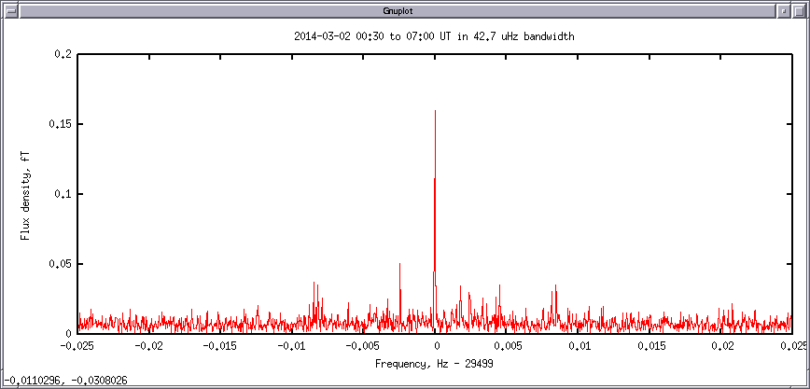Click the 0.005 tick label on x-axis
Image resolution: width=810 pixels, height=389 pixels.
(507, 346)
